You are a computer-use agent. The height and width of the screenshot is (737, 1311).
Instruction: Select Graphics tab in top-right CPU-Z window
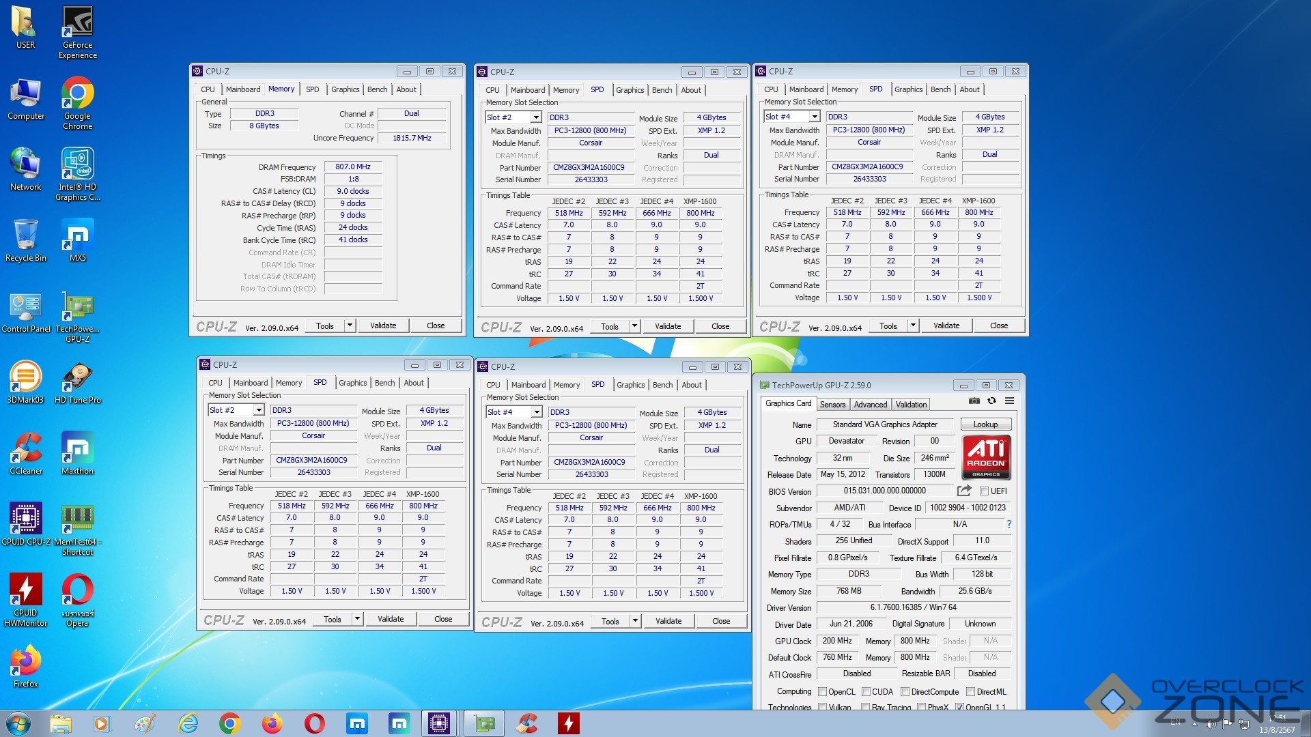[x=908, y=89]
